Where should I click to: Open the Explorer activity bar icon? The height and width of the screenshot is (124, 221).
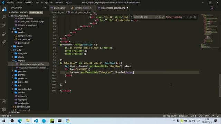4,9
